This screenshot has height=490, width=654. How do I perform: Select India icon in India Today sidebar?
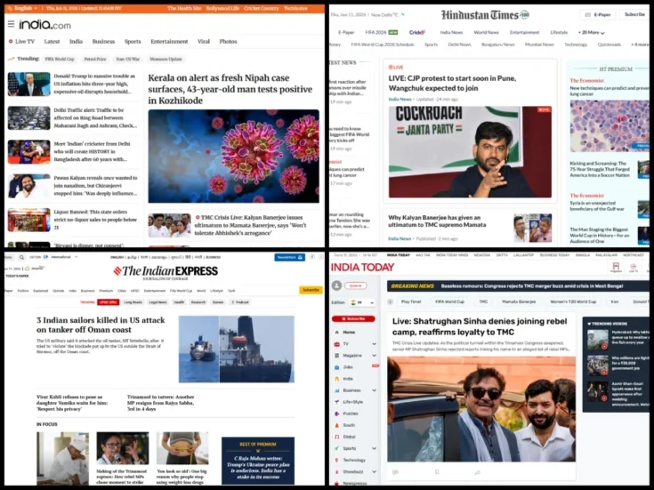[x=337, y=379]
